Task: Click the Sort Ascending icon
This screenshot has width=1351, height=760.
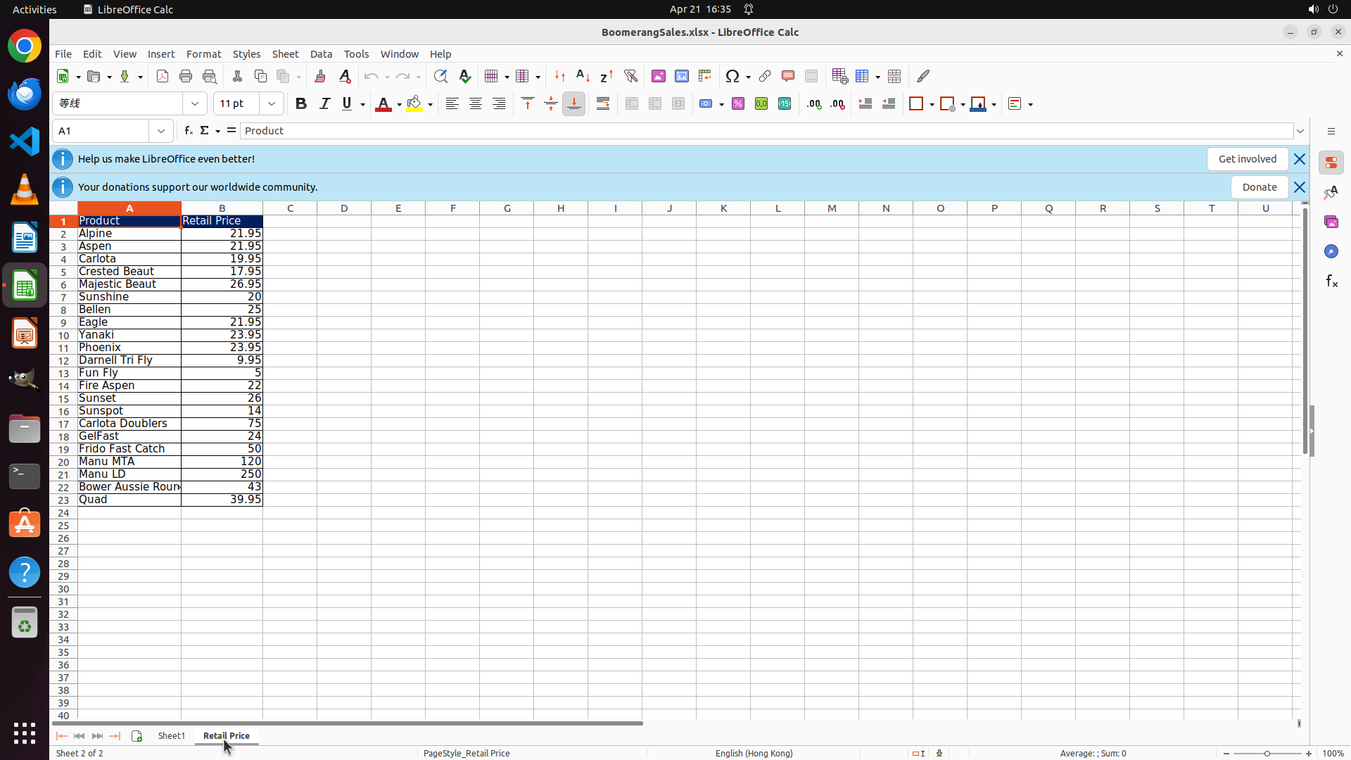Action: pyautogui.click(x=583, y=77)
